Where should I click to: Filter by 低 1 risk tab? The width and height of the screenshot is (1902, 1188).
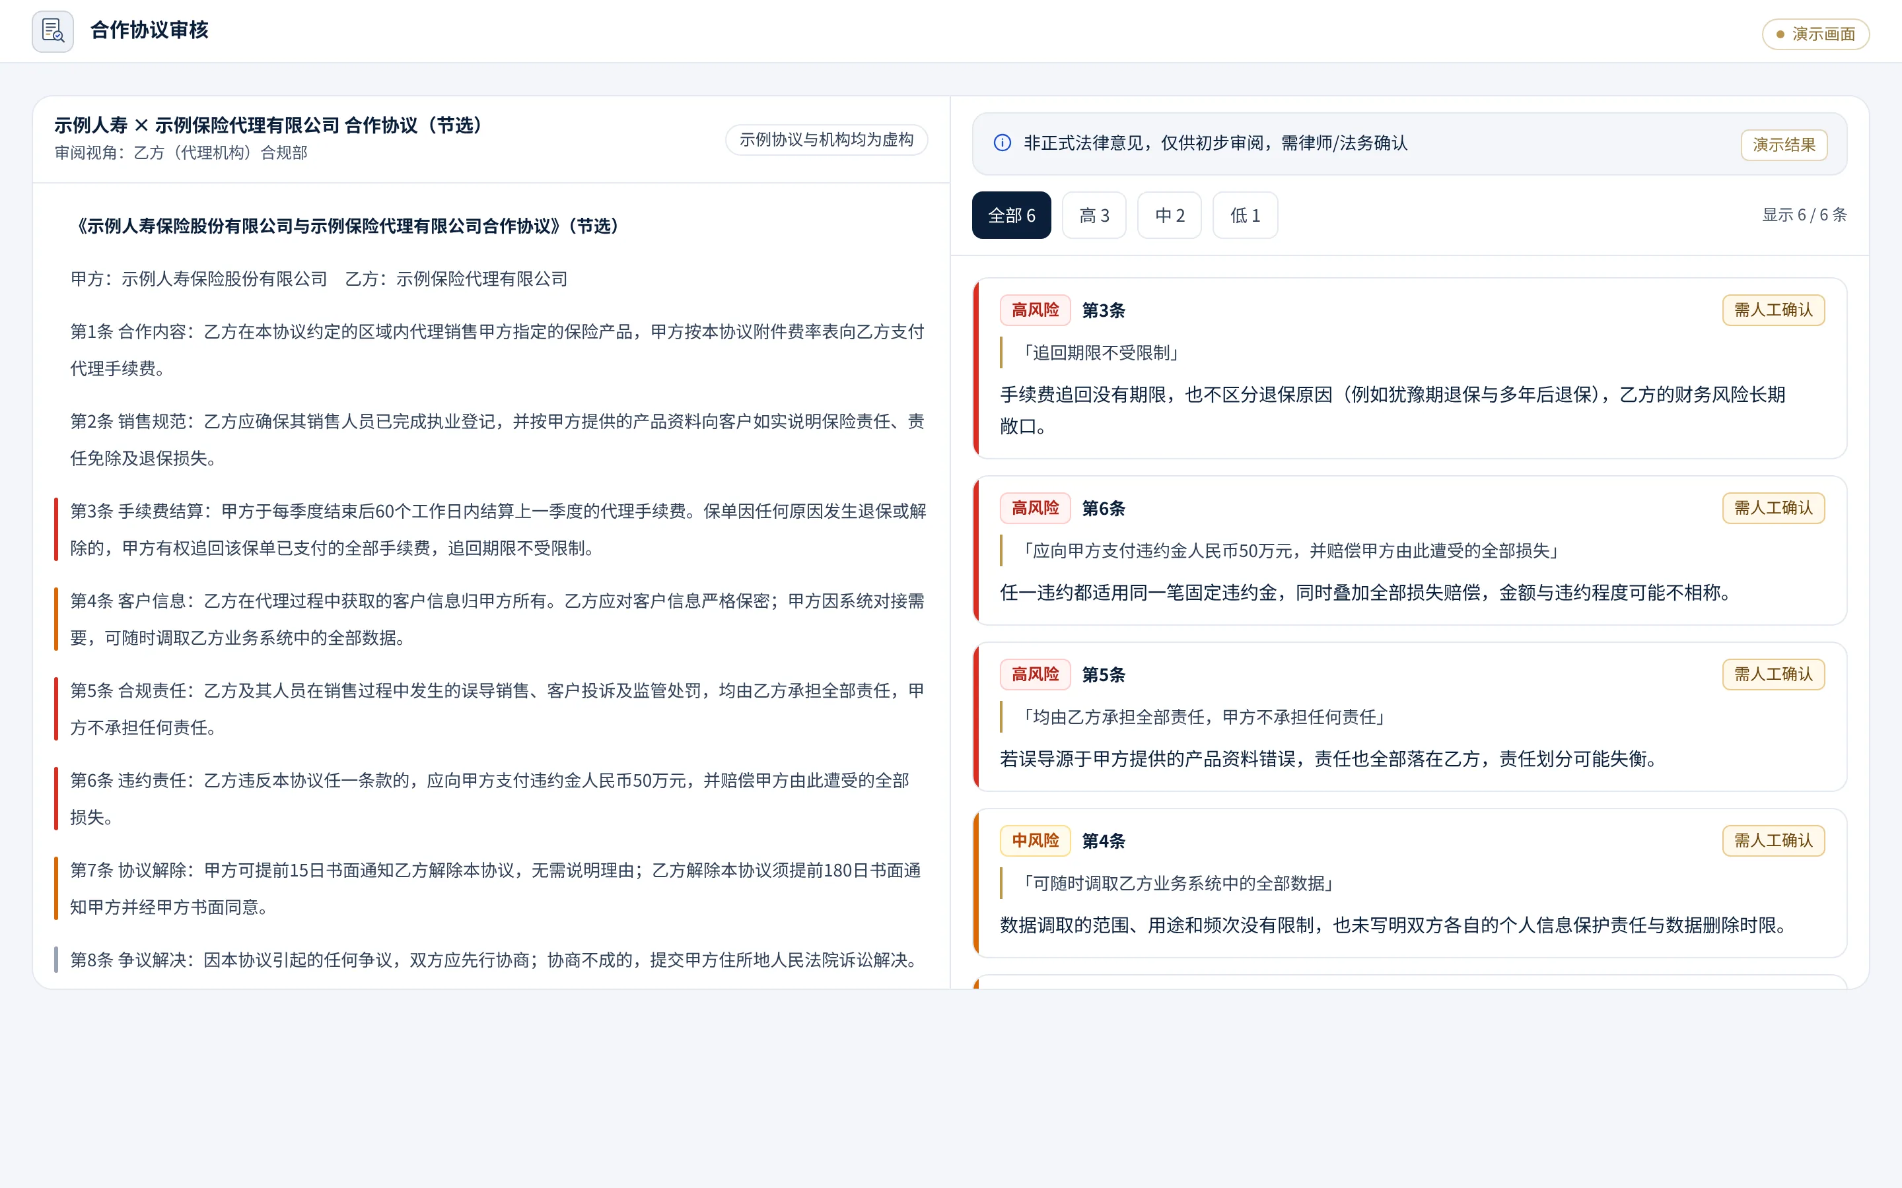coord(1245,215)
